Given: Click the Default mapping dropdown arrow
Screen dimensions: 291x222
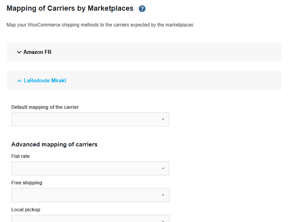Looking at the screenshot, I should point(163,120).
